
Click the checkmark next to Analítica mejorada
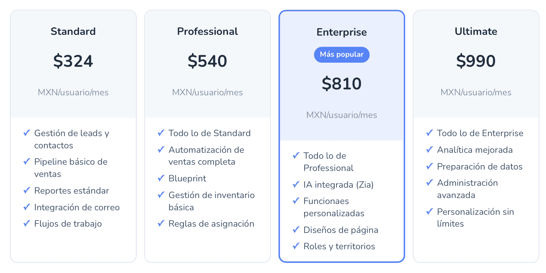(x=429, y=149)
